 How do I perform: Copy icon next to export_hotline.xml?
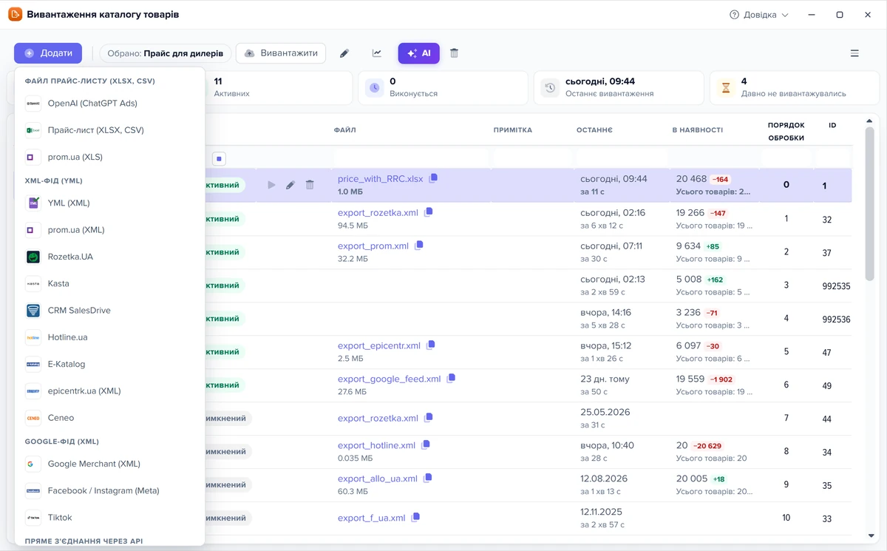(x=426, y=445)
